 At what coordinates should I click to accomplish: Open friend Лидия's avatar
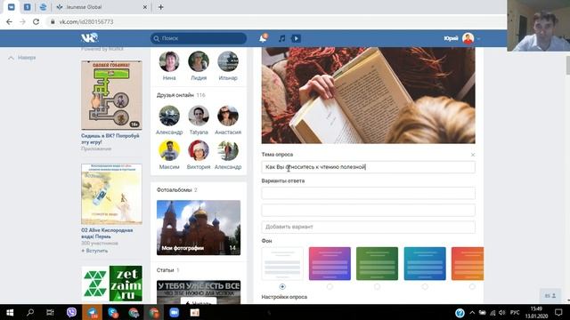(199, 61)
